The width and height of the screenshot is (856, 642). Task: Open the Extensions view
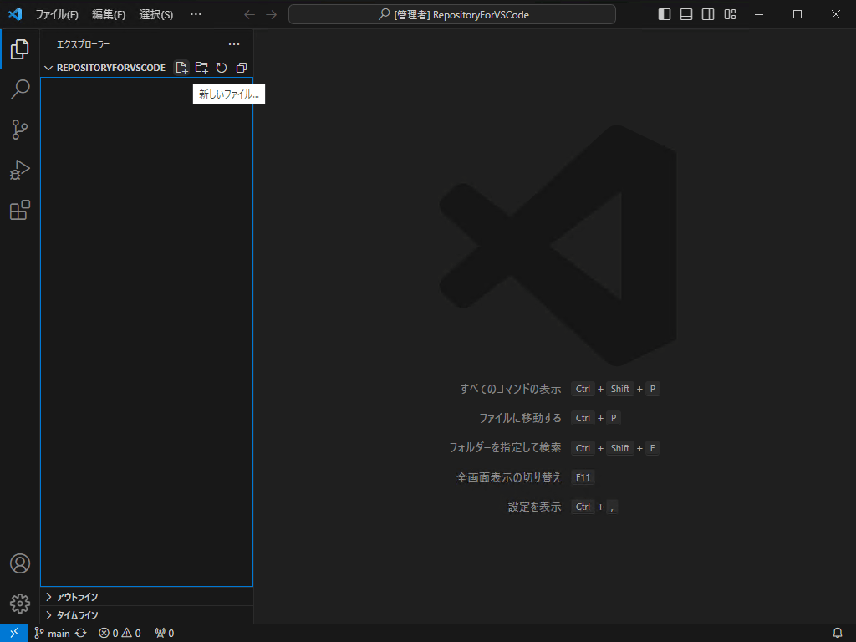click(x=20, y=210)
